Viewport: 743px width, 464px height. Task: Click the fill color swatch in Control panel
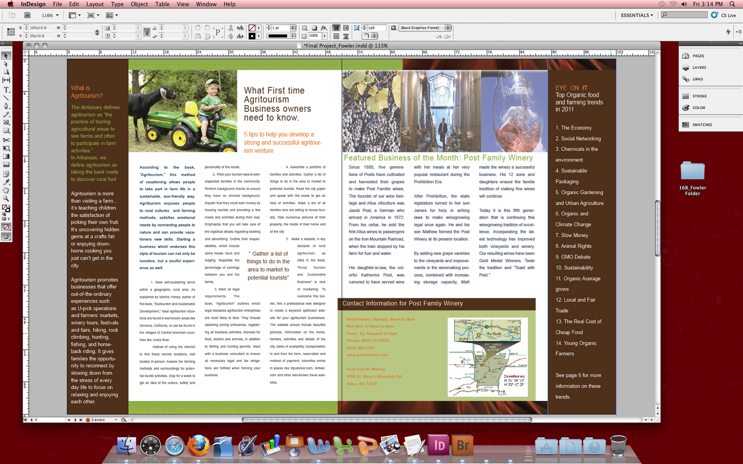(252, 28)
